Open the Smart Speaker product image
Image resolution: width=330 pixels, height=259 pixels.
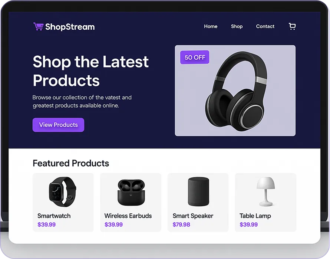click(198, 191)
